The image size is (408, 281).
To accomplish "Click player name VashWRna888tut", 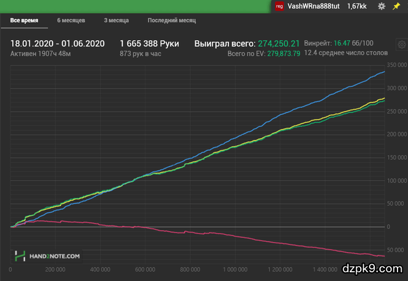I will [x=314, y=6].
